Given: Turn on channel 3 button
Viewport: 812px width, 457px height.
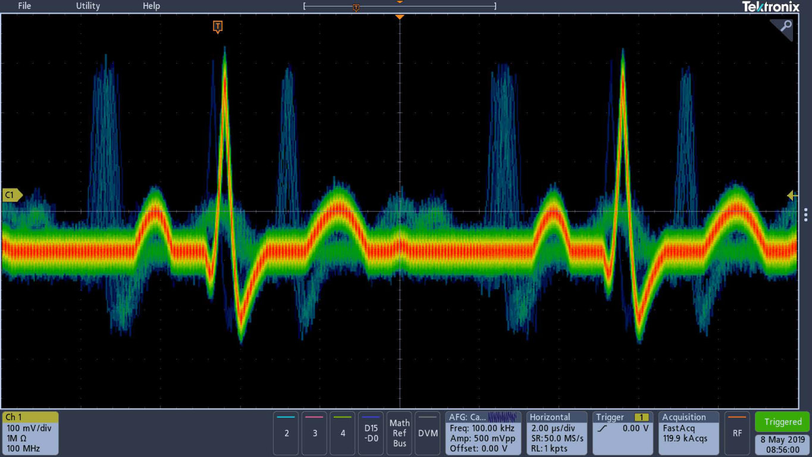Looking at the screenshot, I should 315,433.
